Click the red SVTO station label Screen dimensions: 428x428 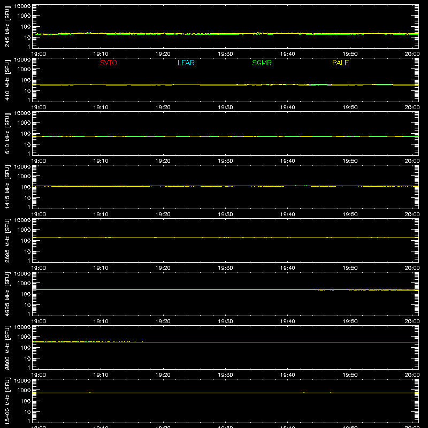tap(109, 63)
